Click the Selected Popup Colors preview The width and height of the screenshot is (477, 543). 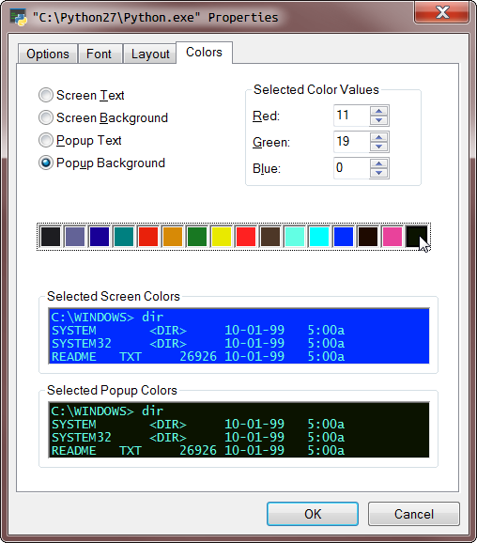tap(238, 429)
